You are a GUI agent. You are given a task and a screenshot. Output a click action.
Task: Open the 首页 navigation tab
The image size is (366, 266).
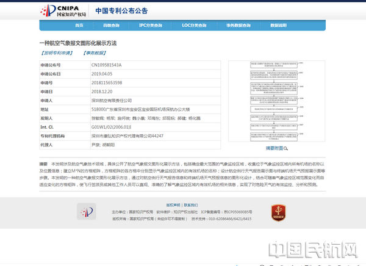pyautogui.click(x=79, y=26)
